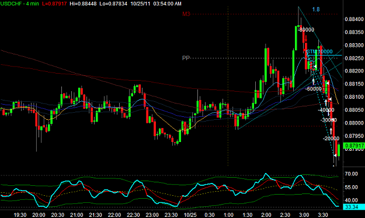
Task: Click the 10/25 date label on time axis
Action: pyautogui.click(x=190, y=214)
